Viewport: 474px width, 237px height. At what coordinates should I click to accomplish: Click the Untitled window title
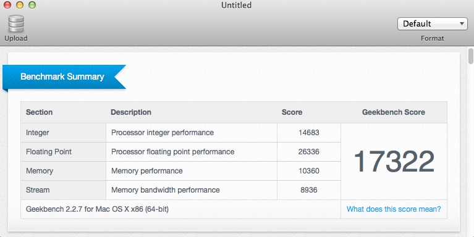[x=237, y=5]
